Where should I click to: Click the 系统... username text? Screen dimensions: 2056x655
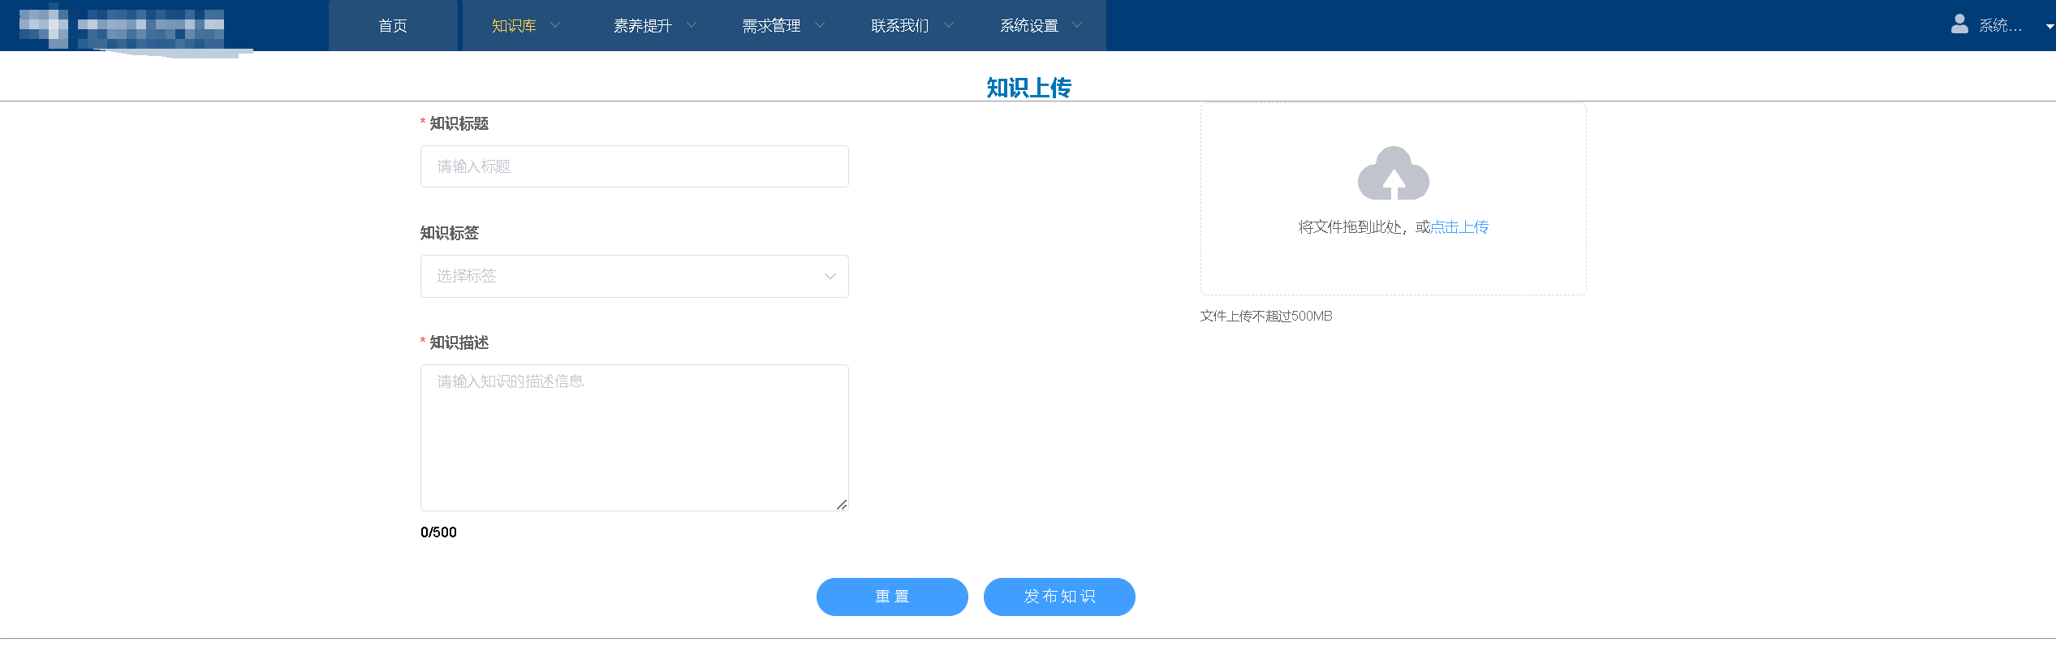point(2000,26)
